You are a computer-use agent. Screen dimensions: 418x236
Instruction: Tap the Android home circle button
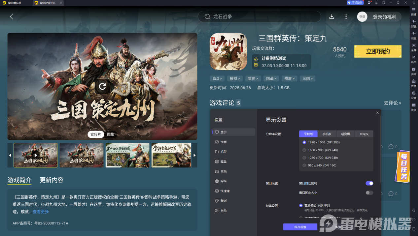point(413,220)
